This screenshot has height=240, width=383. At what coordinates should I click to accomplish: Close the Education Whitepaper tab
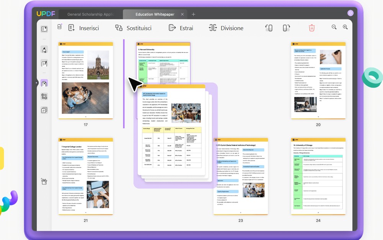182,14
